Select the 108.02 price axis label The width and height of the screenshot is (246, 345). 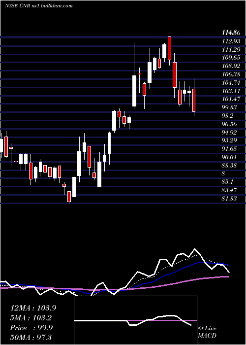click(231, 66)
